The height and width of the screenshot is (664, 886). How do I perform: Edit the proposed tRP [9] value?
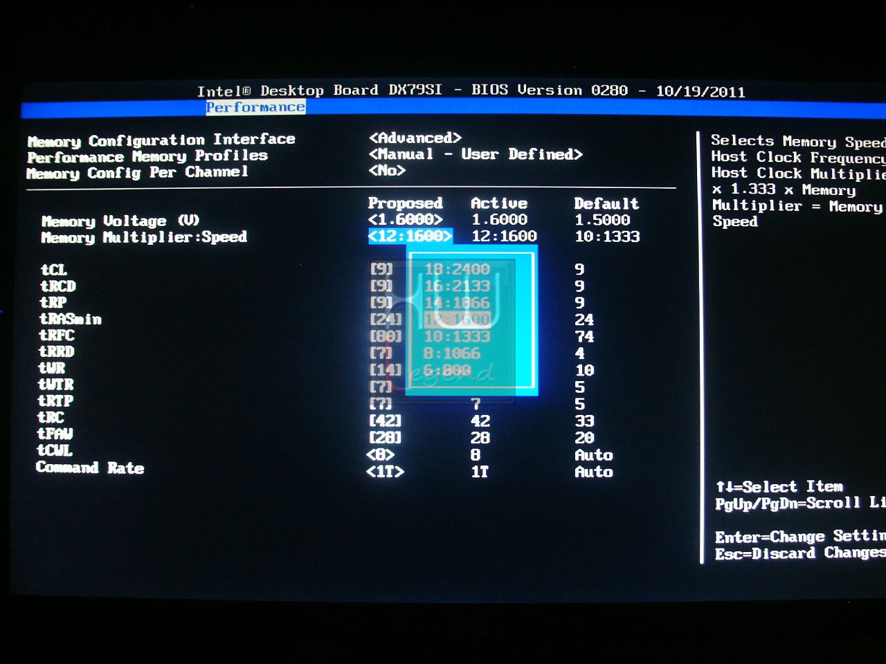[x=381, y=302]
